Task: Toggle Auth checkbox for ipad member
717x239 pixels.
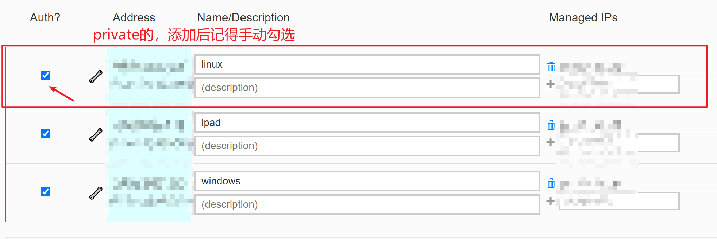Action: point(46,134)
